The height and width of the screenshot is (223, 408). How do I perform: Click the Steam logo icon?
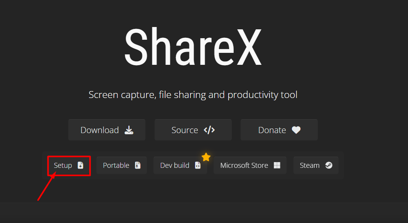329,165
